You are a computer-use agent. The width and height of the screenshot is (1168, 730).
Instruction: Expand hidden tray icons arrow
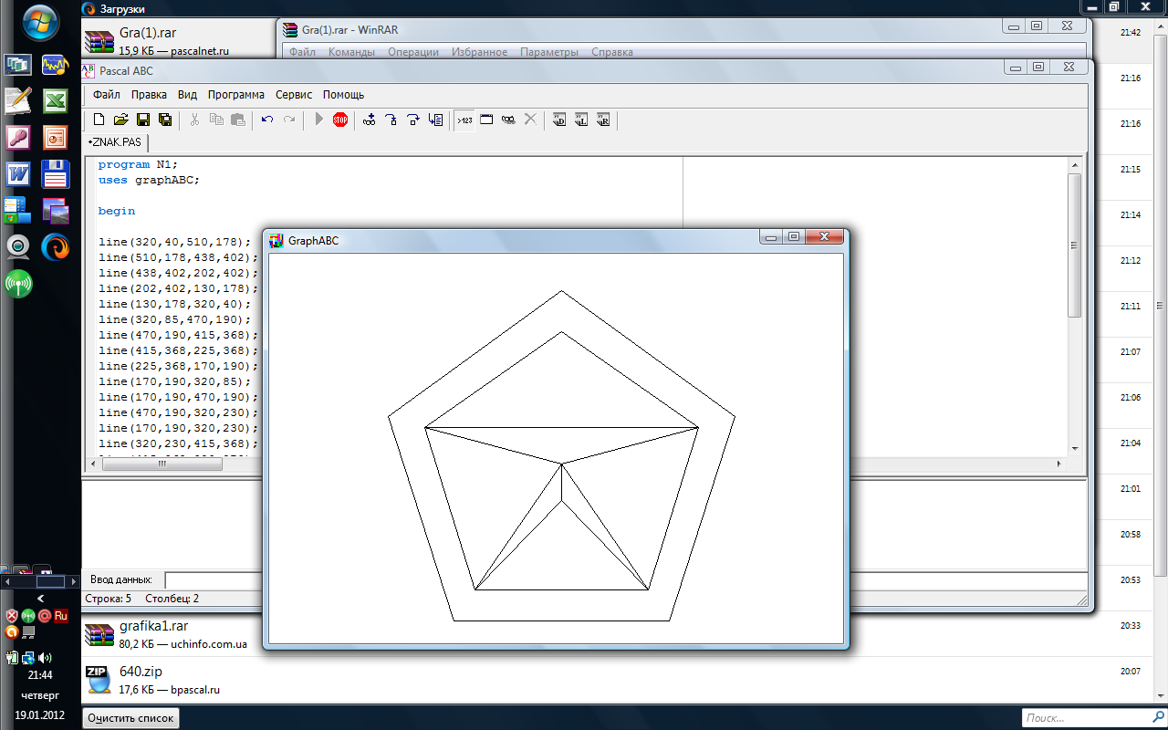[x=40, y=599]
